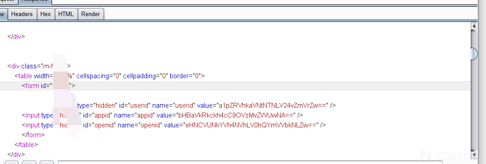Viewport: 486px width, 164px height.
Task: Click the table cellspacing attribute line
Action: [x=110, y=76]
